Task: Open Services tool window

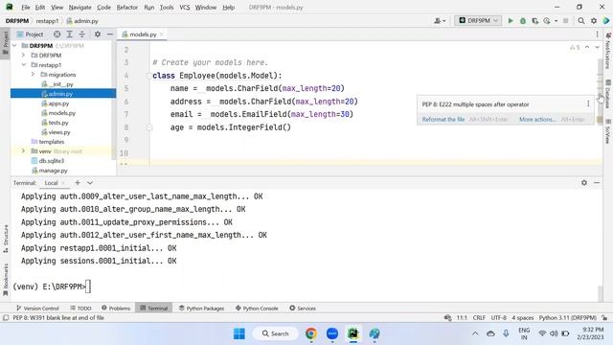Action: pos(303,309)
